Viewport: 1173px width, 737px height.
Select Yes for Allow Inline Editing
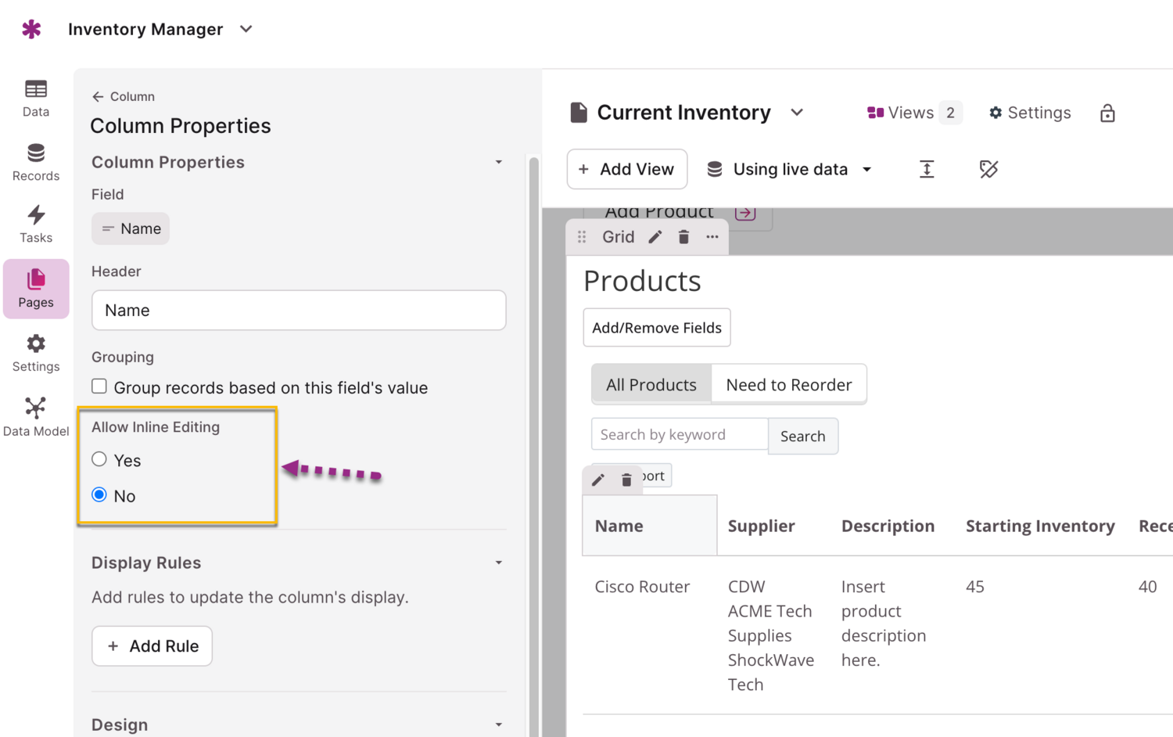(x=99, y=459)
